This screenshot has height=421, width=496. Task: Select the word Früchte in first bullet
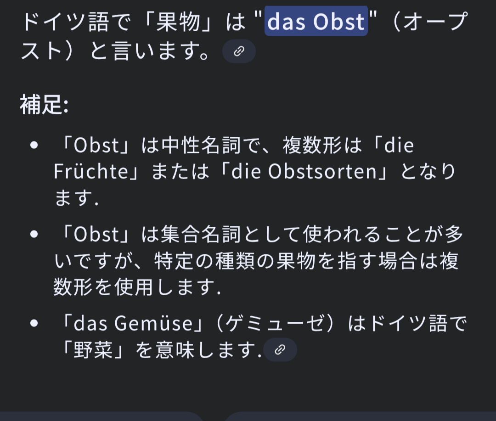[91, 171]
